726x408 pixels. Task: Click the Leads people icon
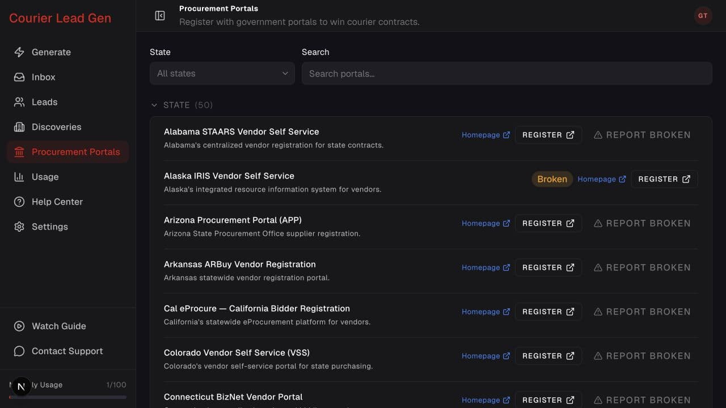19,102
